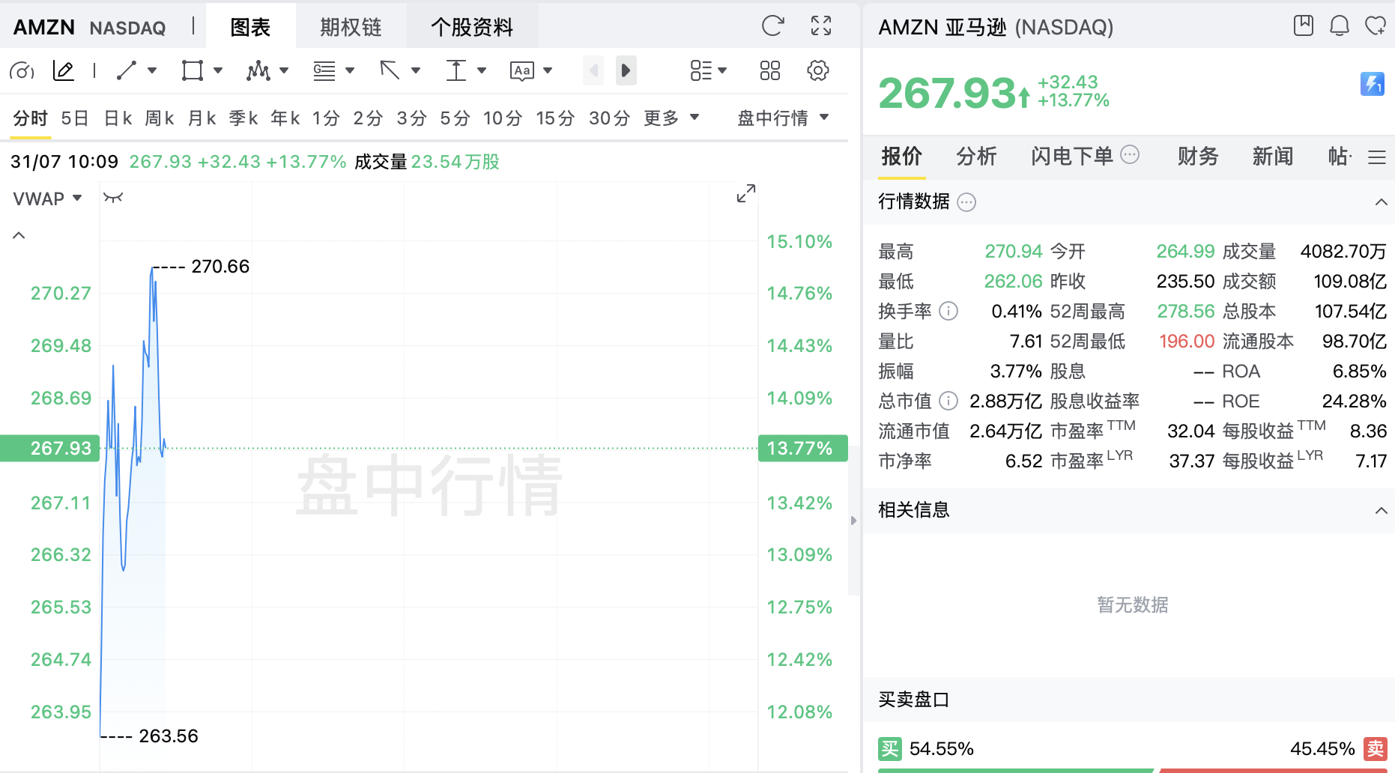1395x773 pixels.
Task: Select the 分时 timeframe
Action: pos(30,118)
